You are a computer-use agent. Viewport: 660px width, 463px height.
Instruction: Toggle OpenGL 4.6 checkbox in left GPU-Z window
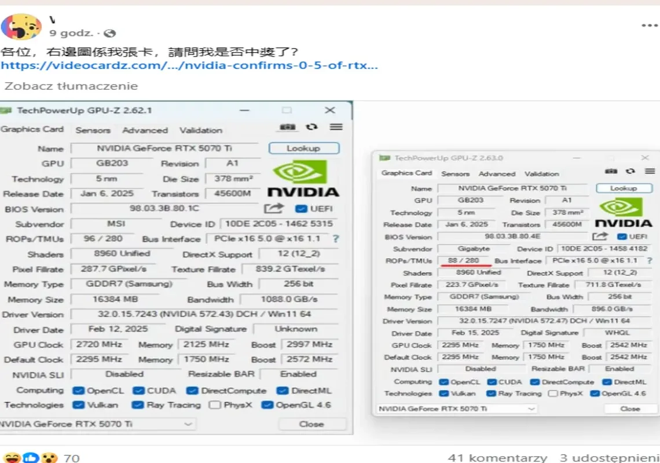click(x=267, y=405)
